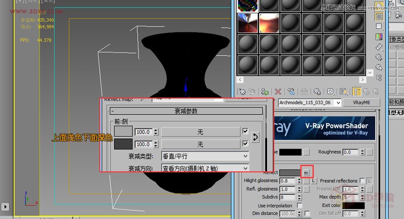Click black Diffuse color swatch
Image resolution: width=404 pixels, height=219 pixels.
click(x=290, y=152)
